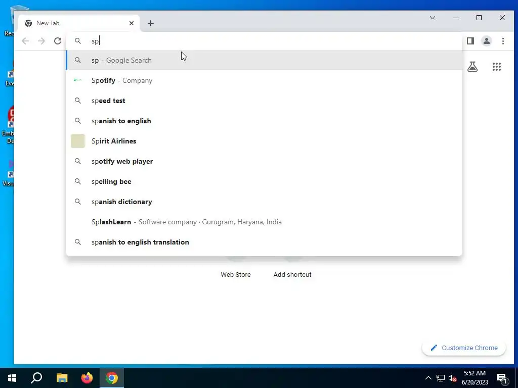Viewport: 518px width, 388px height.
Task: Pick the 'spanish to english' suggestion
Action: point(264,121)
